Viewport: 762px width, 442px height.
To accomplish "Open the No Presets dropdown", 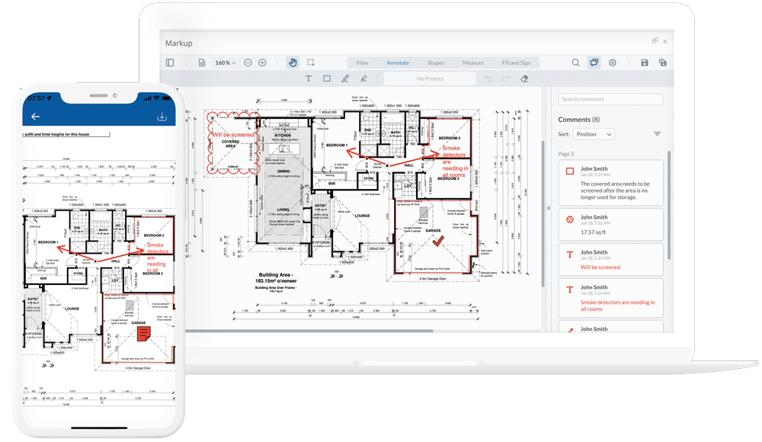I will pos(430,78).
